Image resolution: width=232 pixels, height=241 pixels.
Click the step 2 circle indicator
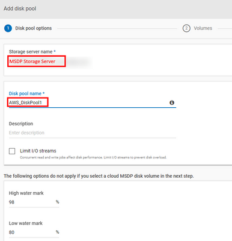pyautogui.click(x=186, y=28)
